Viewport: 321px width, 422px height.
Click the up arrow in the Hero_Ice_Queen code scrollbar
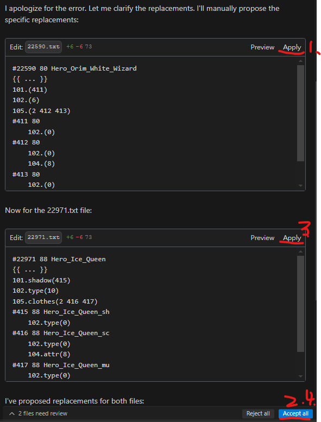(300, 251)
